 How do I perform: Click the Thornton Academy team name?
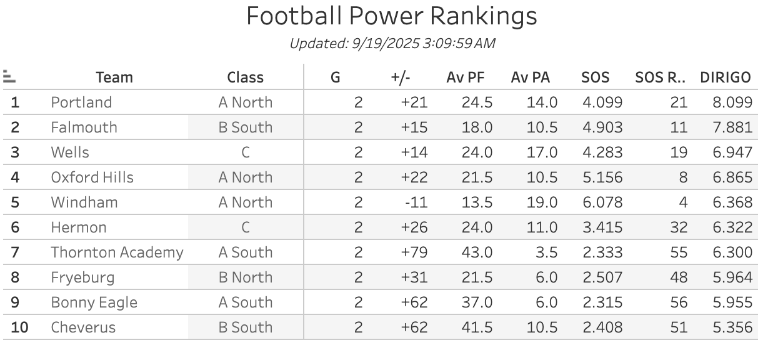tap(117, 252)
